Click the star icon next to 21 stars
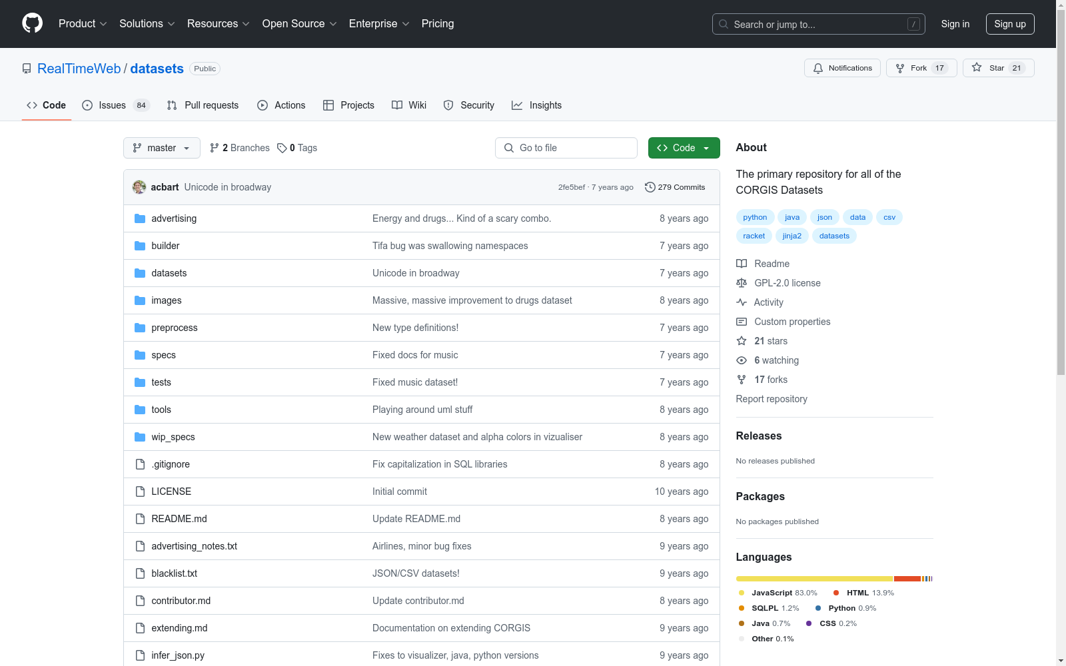 [742, 341]
